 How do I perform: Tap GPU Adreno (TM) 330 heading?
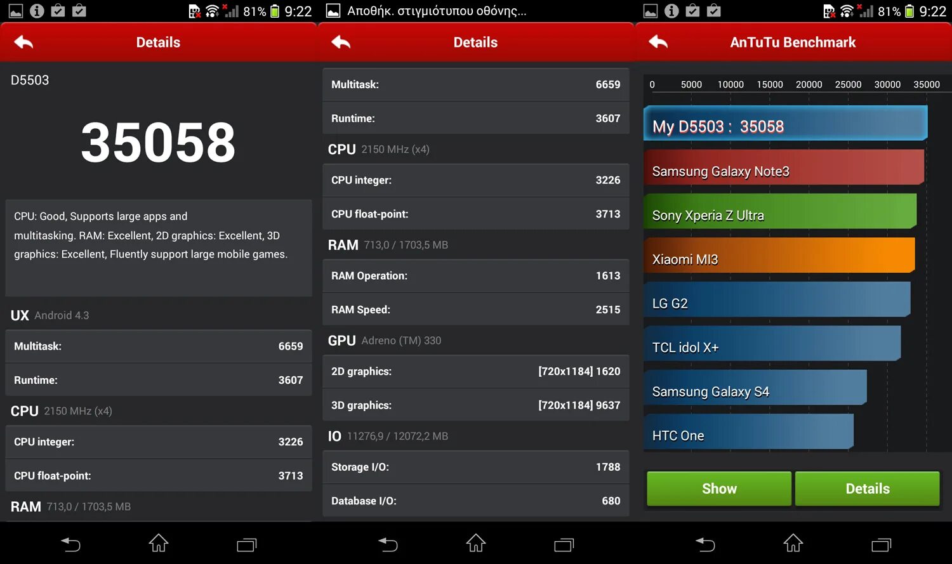pos(385,341)
